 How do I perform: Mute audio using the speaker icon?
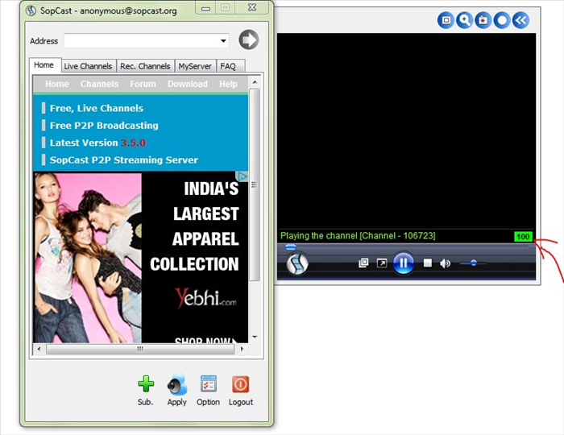(445, 263)
